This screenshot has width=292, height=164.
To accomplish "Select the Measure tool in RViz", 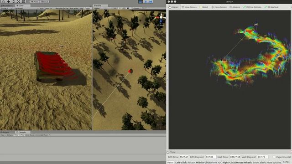I will (235, 7).
